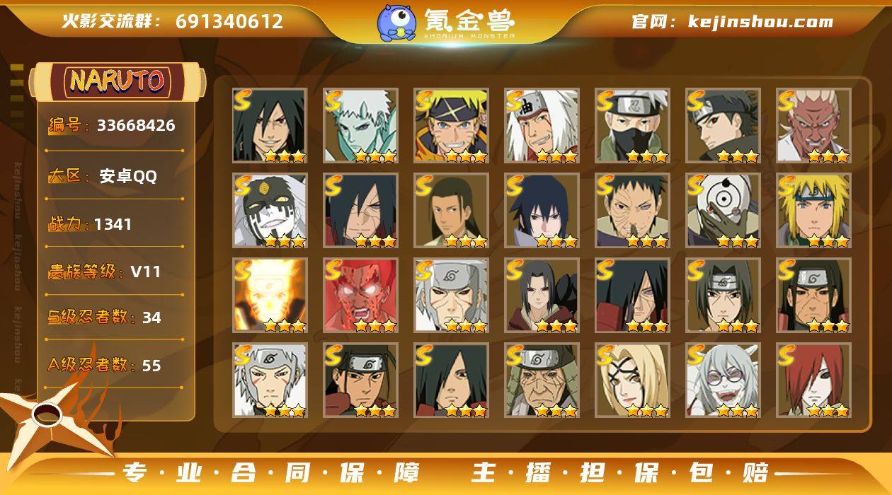Choose the old Third Hokage Hiruzen portrait
892x495 pixels.
point(542,380)
